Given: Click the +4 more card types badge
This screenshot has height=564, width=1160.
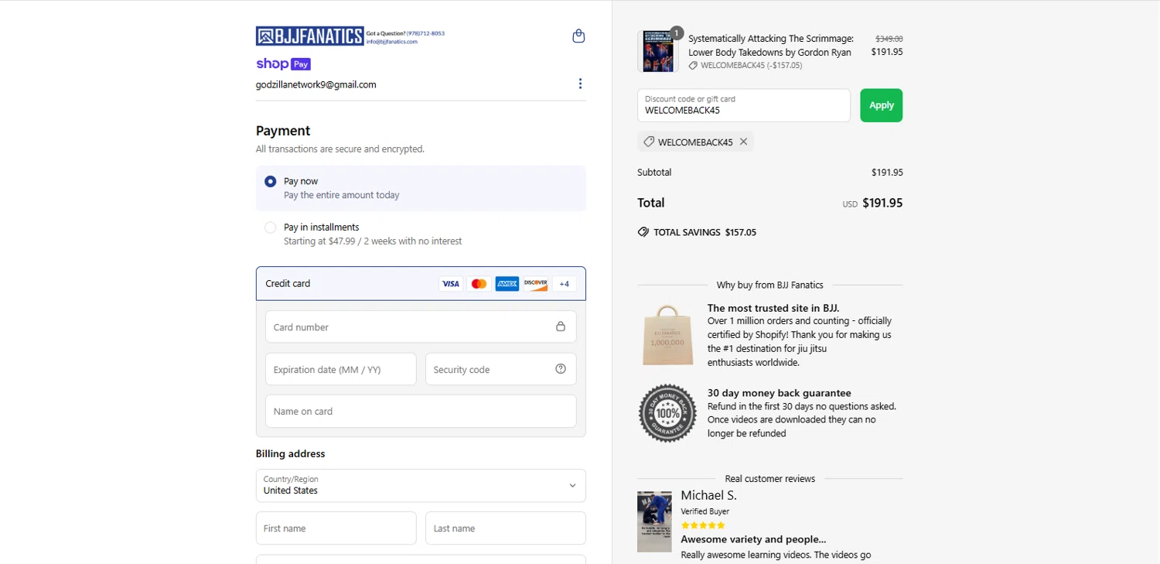Looking at the screenshot, I should point(564,284).
